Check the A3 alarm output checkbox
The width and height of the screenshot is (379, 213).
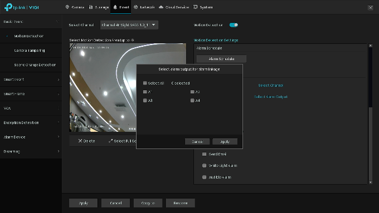coord(145,100)
